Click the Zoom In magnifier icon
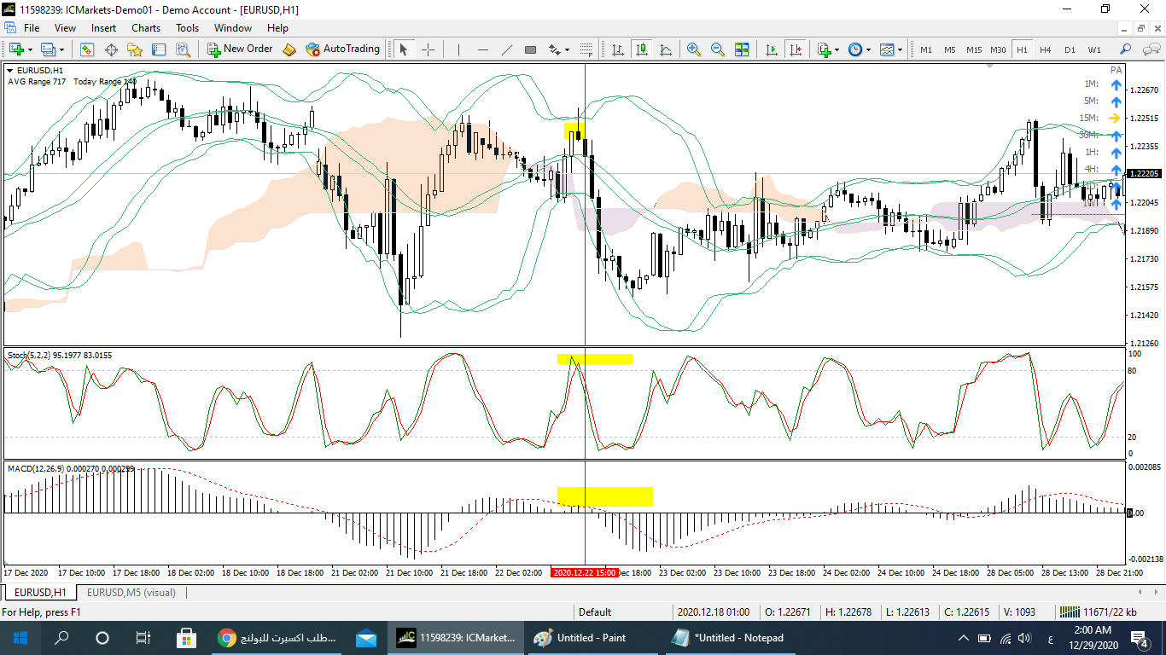The height and width of the screenshot is (655, 1166). 693,49
